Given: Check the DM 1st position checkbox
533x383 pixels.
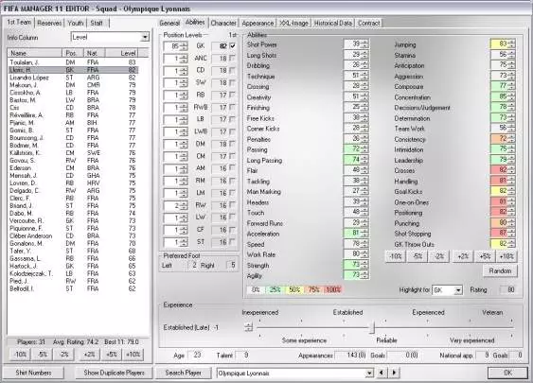Looking at the screenshot, I should pos(233,144).
